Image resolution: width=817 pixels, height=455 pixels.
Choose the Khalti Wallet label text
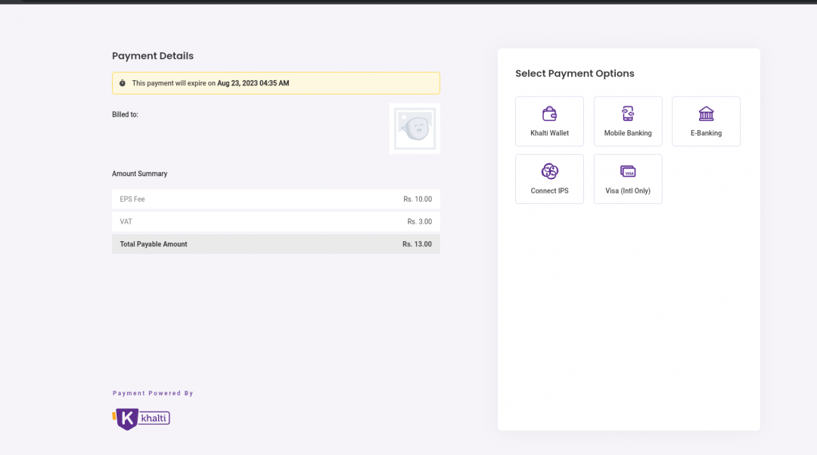tap(549, 133)
